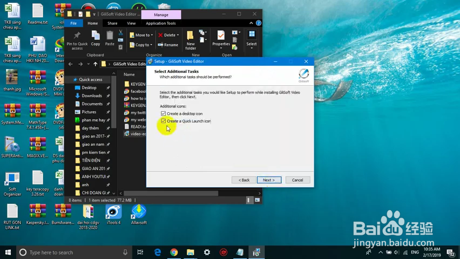The width and height of the screenshot is (460, 259).
Task: Open recent locations dropdown in Explorer
Action: tap(89, 64)
